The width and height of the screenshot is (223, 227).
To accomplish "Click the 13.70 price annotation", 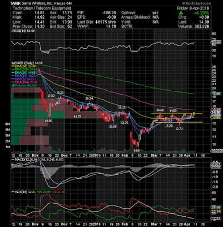I will coord(125,123).
